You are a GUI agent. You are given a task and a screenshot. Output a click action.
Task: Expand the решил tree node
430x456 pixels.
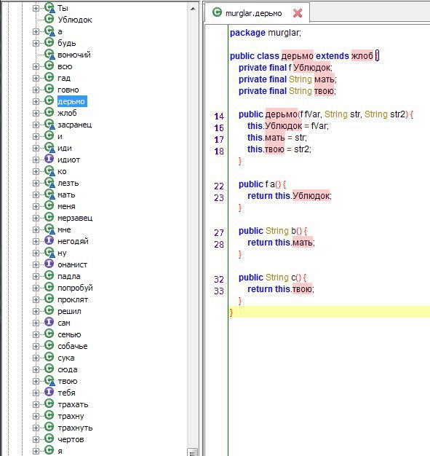[36, 311]
